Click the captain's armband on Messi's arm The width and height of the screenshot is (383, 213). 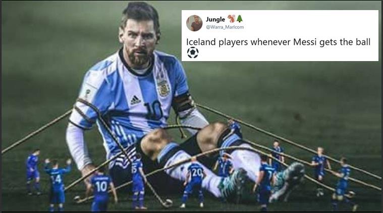point(183,103)
